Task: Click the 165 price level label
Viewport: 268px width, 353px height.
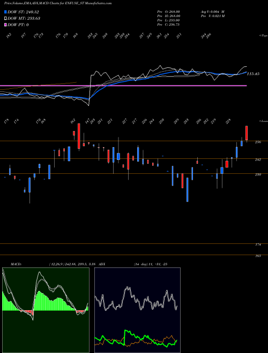Action: point(258,256)
